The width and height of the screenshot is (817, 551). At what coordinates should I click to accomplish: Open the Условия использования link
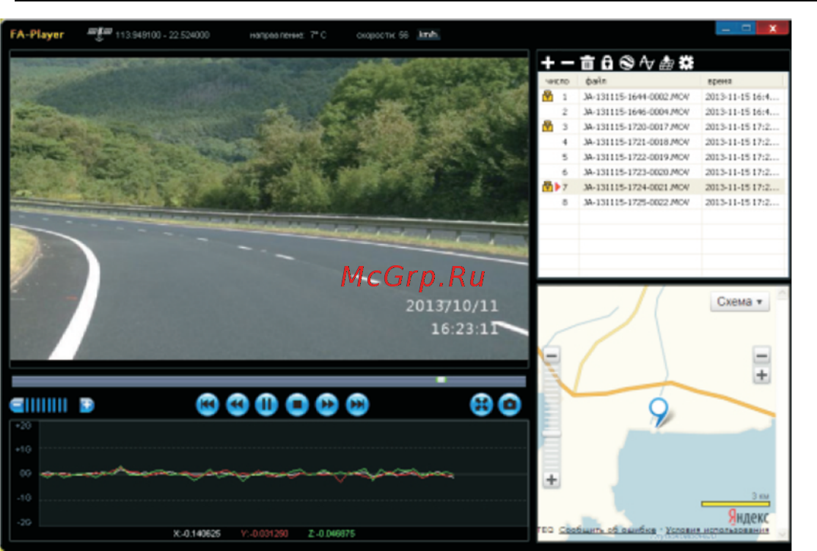[x=717, y=530]
